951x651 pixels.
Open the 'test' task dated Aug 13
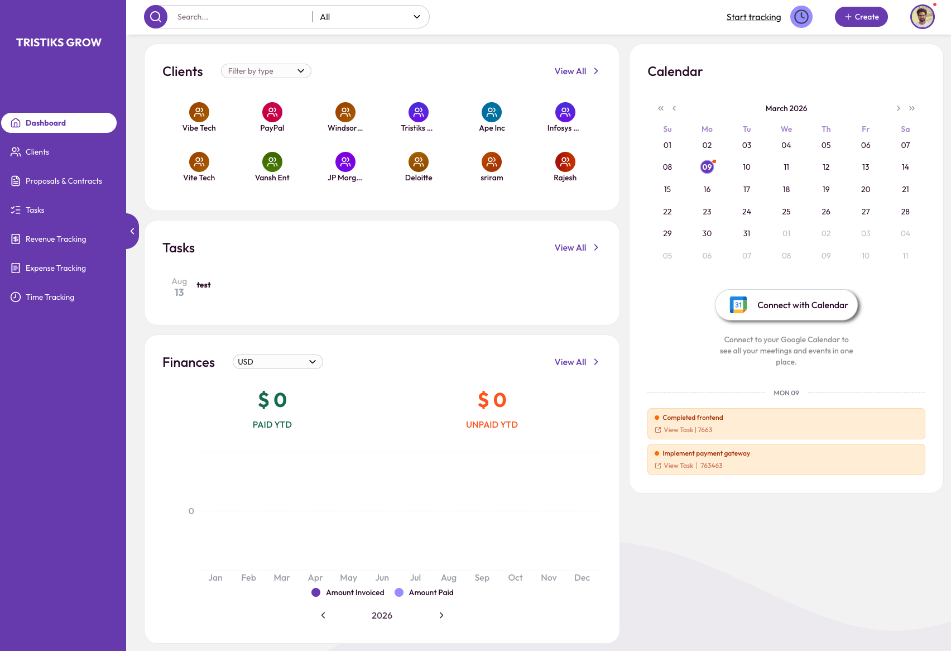204,285
